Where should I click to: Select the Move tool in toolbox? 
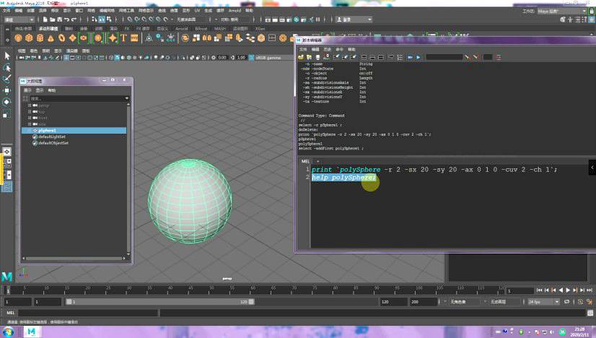tap(6, 90)
